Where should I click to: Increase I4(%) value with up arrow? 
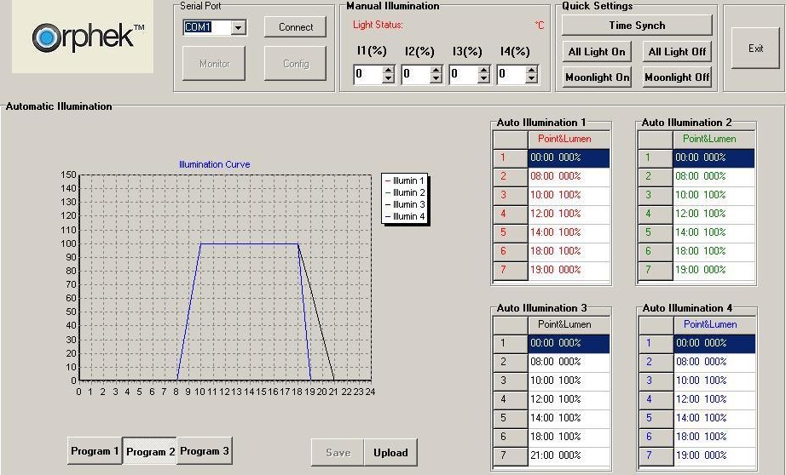point(532,70)
